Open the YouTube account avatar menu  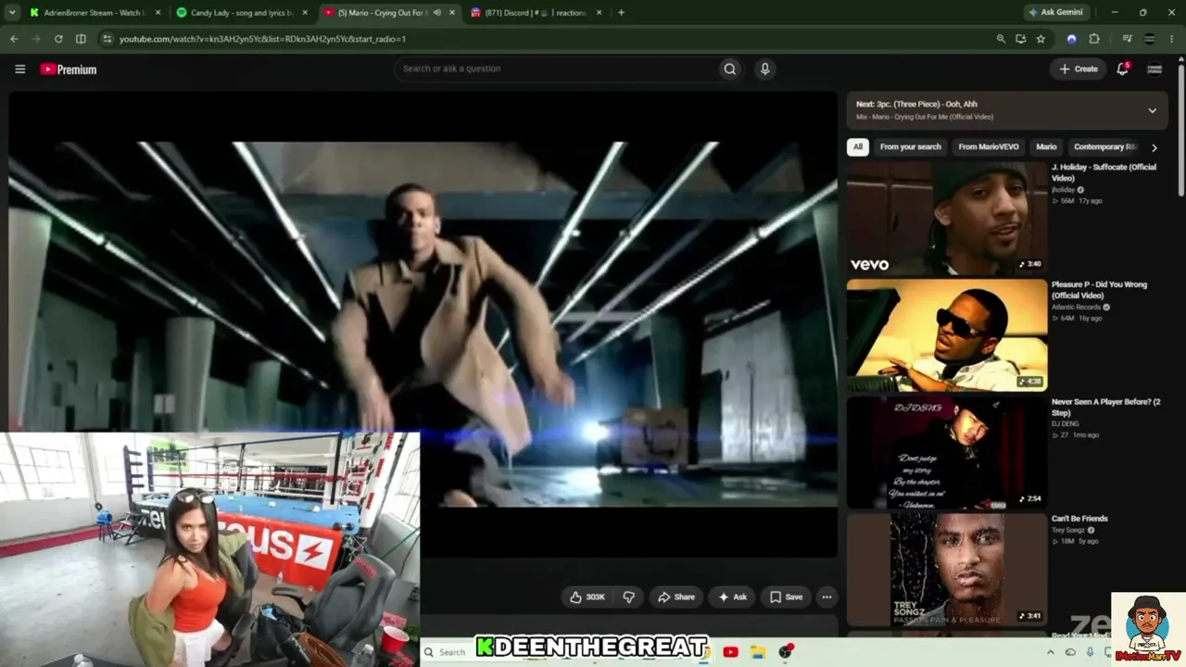click(x=1154, y=69)
